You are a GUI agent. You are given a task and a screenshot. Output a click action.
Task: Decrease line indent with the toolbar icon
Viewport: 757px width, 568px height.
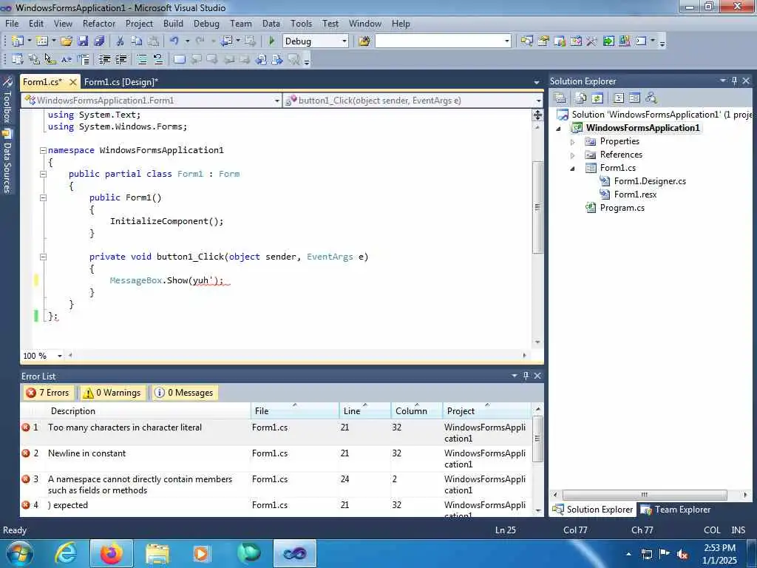pyautogui.click(x=104, y=59)
